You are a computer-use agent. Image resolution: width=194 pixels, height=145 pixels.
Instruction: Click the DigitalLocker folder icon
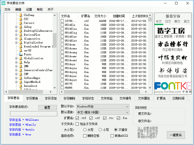point(21,42)
